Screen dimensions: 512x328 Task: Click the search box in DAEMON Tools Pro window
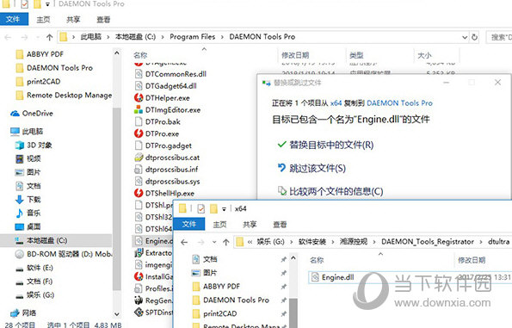(499, 37)
